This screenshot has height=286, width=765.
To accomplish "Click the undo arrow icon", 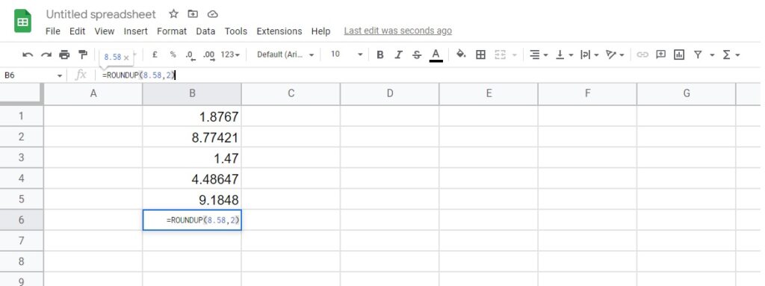I will click(x=28, y=55).
